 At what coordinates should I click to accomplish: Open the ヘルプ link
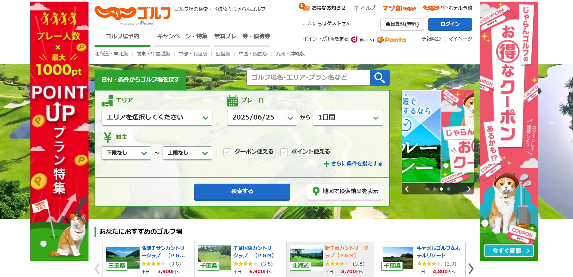368,8
